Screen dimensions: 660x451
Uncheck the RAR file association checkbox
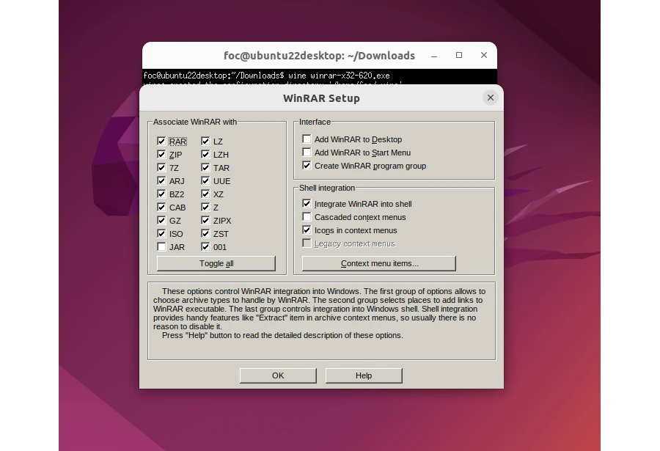pos(161,142)
